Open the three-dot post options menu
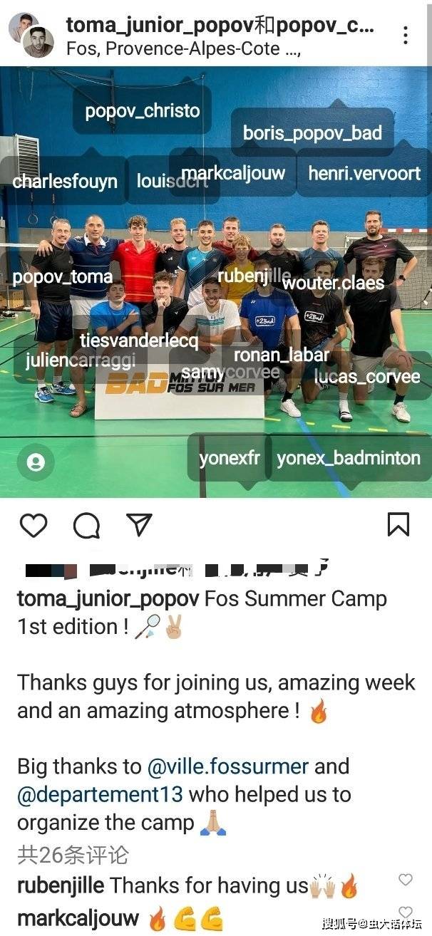This screenshot has height=936, width=432. (405, 35)
